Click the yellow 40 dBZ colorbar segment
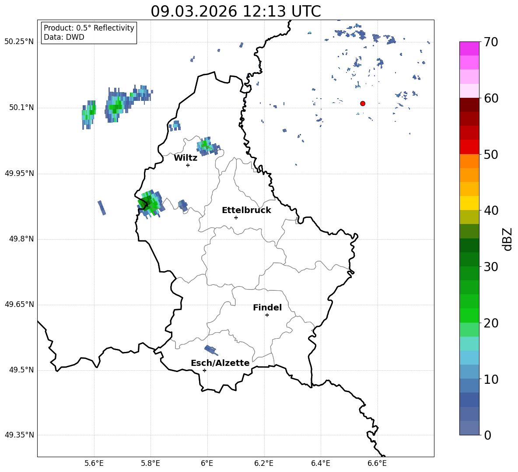The height and width of the screenshot is (472, 518). (x=469, y=203)
